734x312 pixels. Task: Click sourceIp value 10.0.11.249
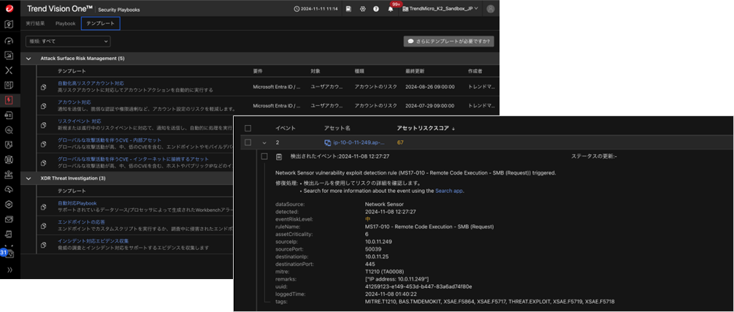(x=378, y=242)
